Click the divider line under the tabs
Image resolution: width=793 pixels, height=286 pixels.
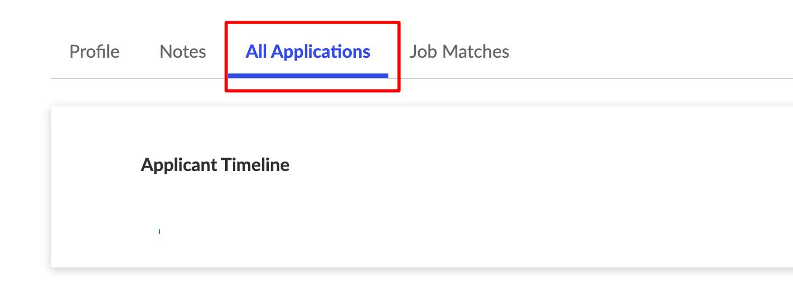click(421, 79)
